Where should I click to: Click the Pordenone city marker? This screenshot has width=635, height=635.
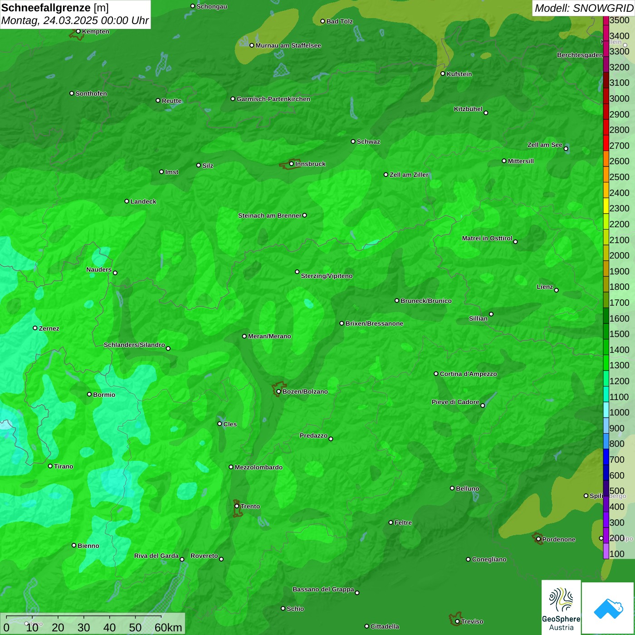tap(538, 539)
